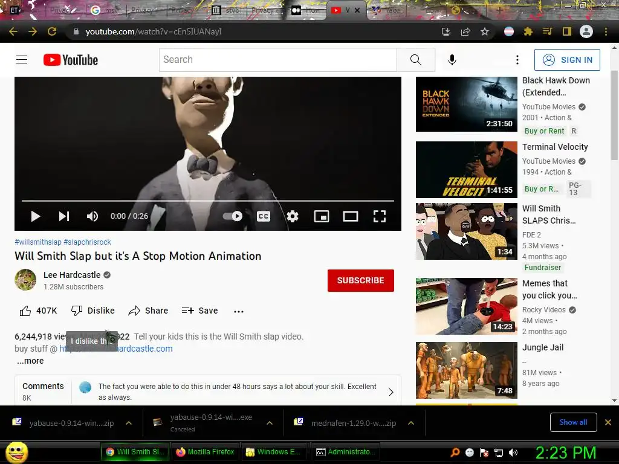Switch to the Medium-icon tab

point(306,10)
